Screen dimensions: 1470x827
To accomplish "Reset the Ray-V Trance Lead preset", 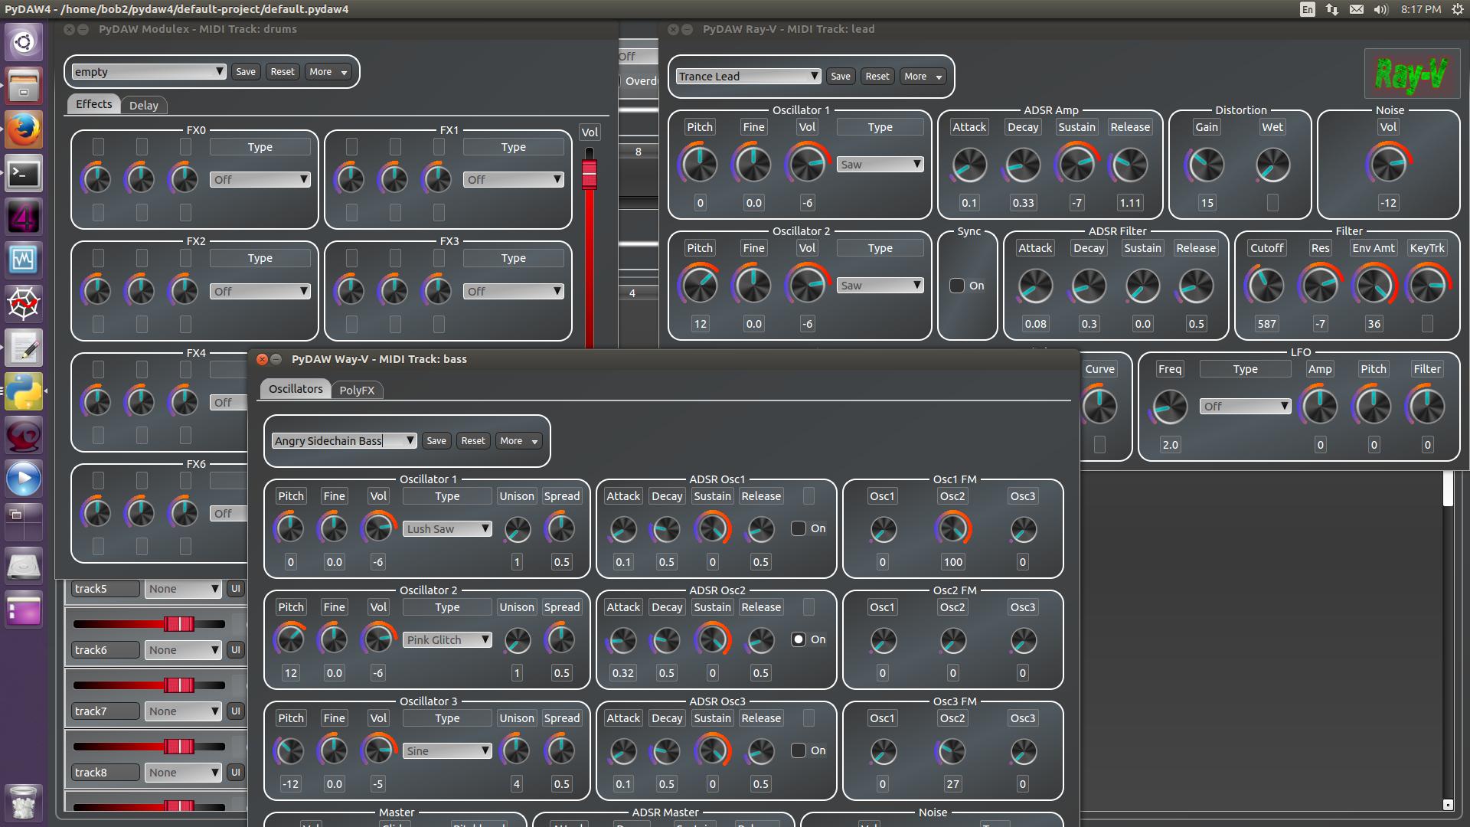I will click(877, 77).
